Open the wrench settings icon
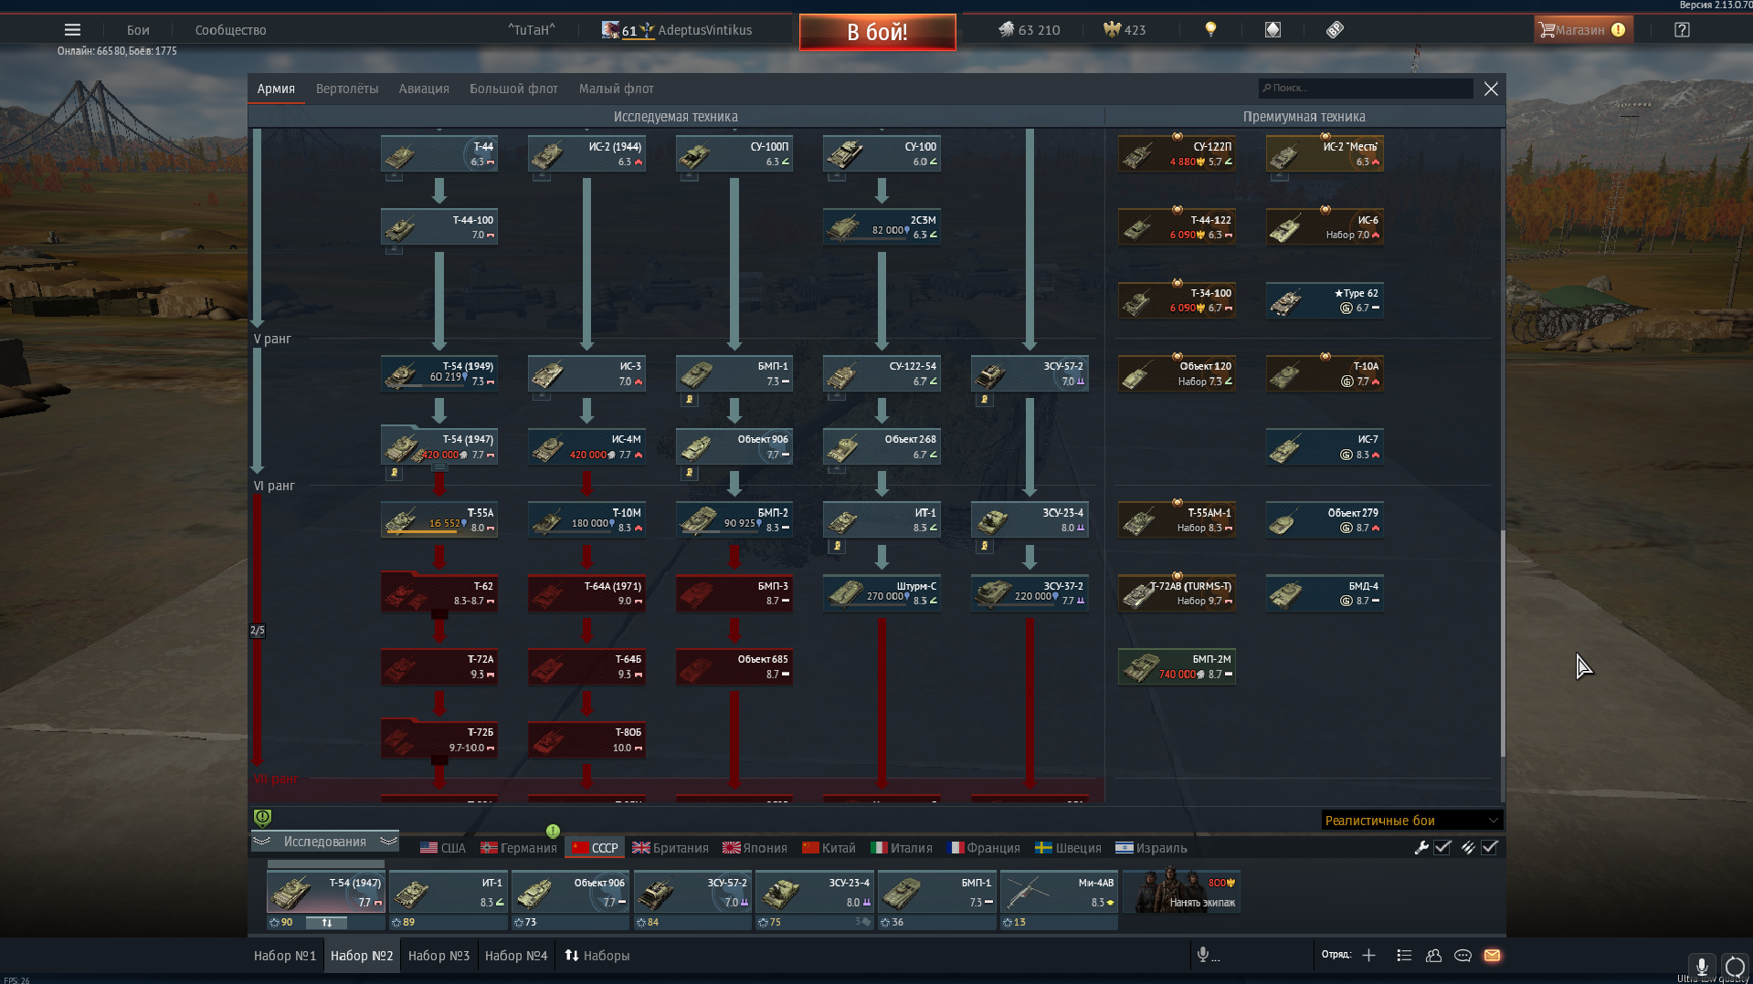This screenshot has width=1753, height=984. click(x=1421, y=847)
